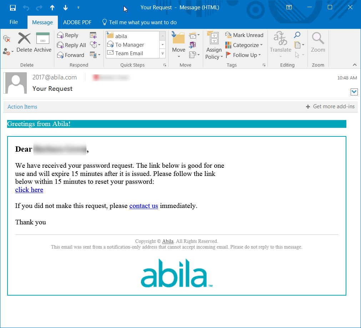Select the abila quick step
This screenshot has width=361, height=328.
click(x=132, y=36)
